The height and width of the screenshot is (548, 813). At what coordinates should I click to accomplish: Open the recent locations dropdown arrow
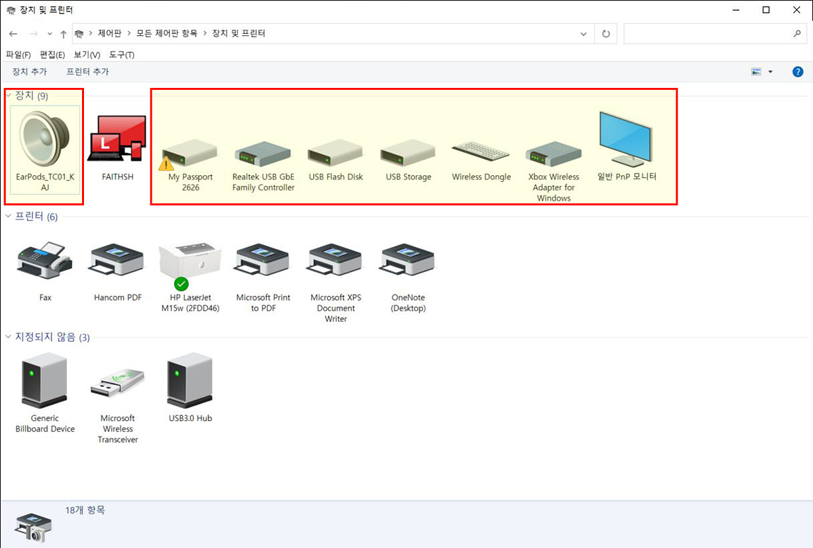(49, 34)
